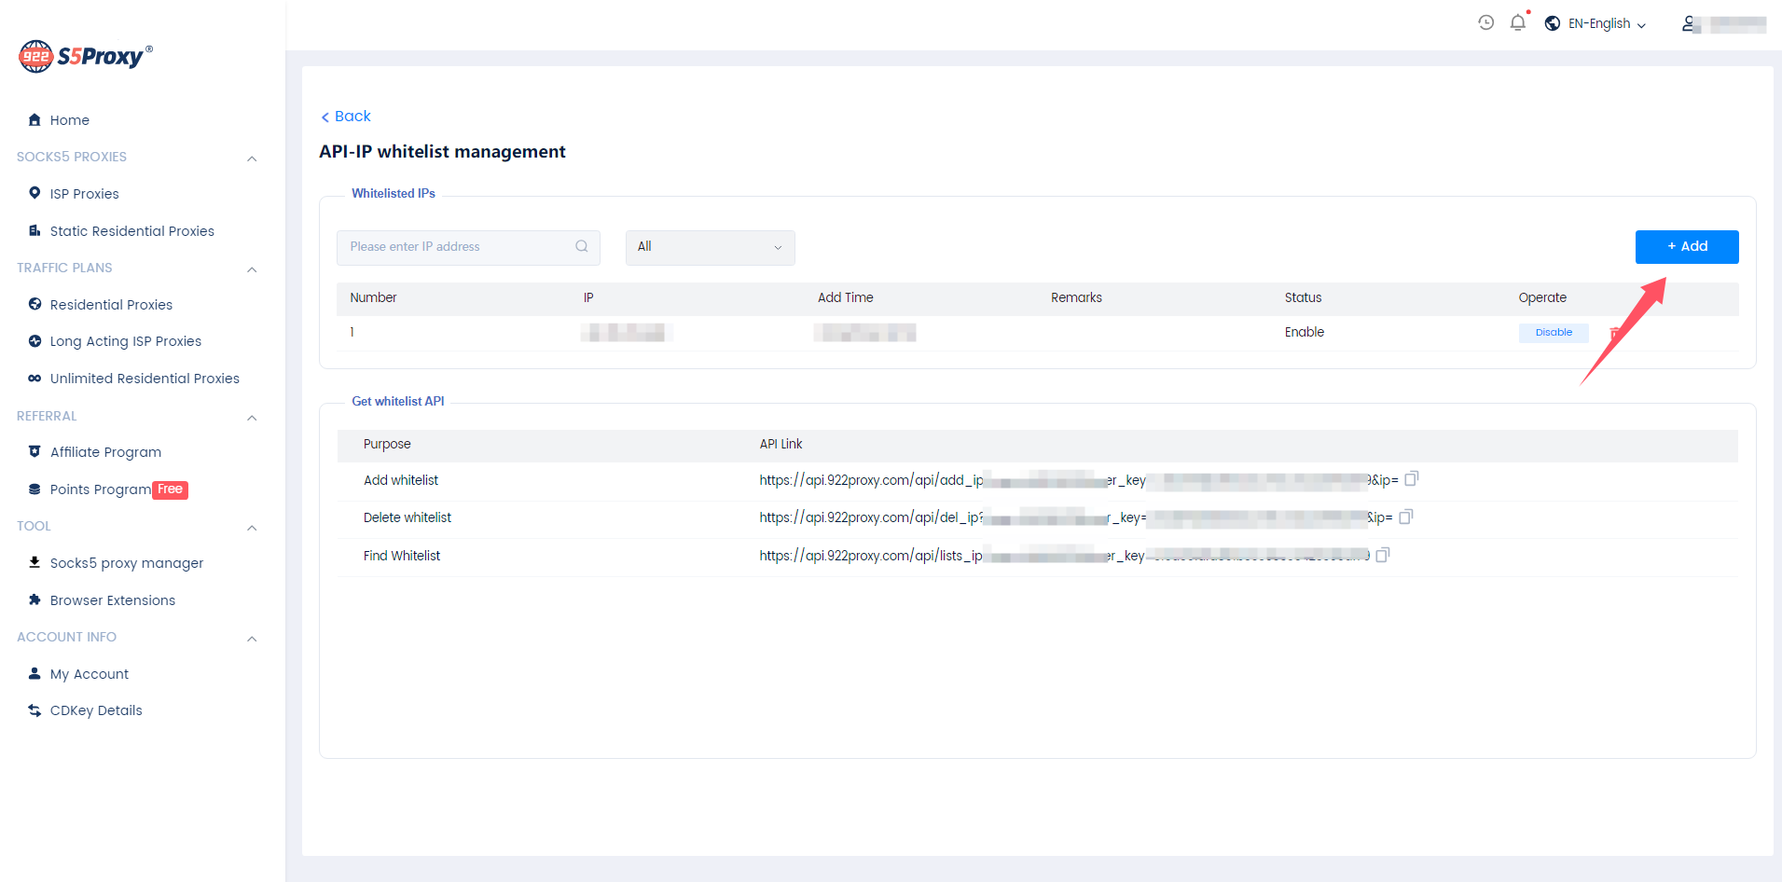1782x882 pixels.
Task: Open Residential Proxies in sidebar
Action: point(111,305)
